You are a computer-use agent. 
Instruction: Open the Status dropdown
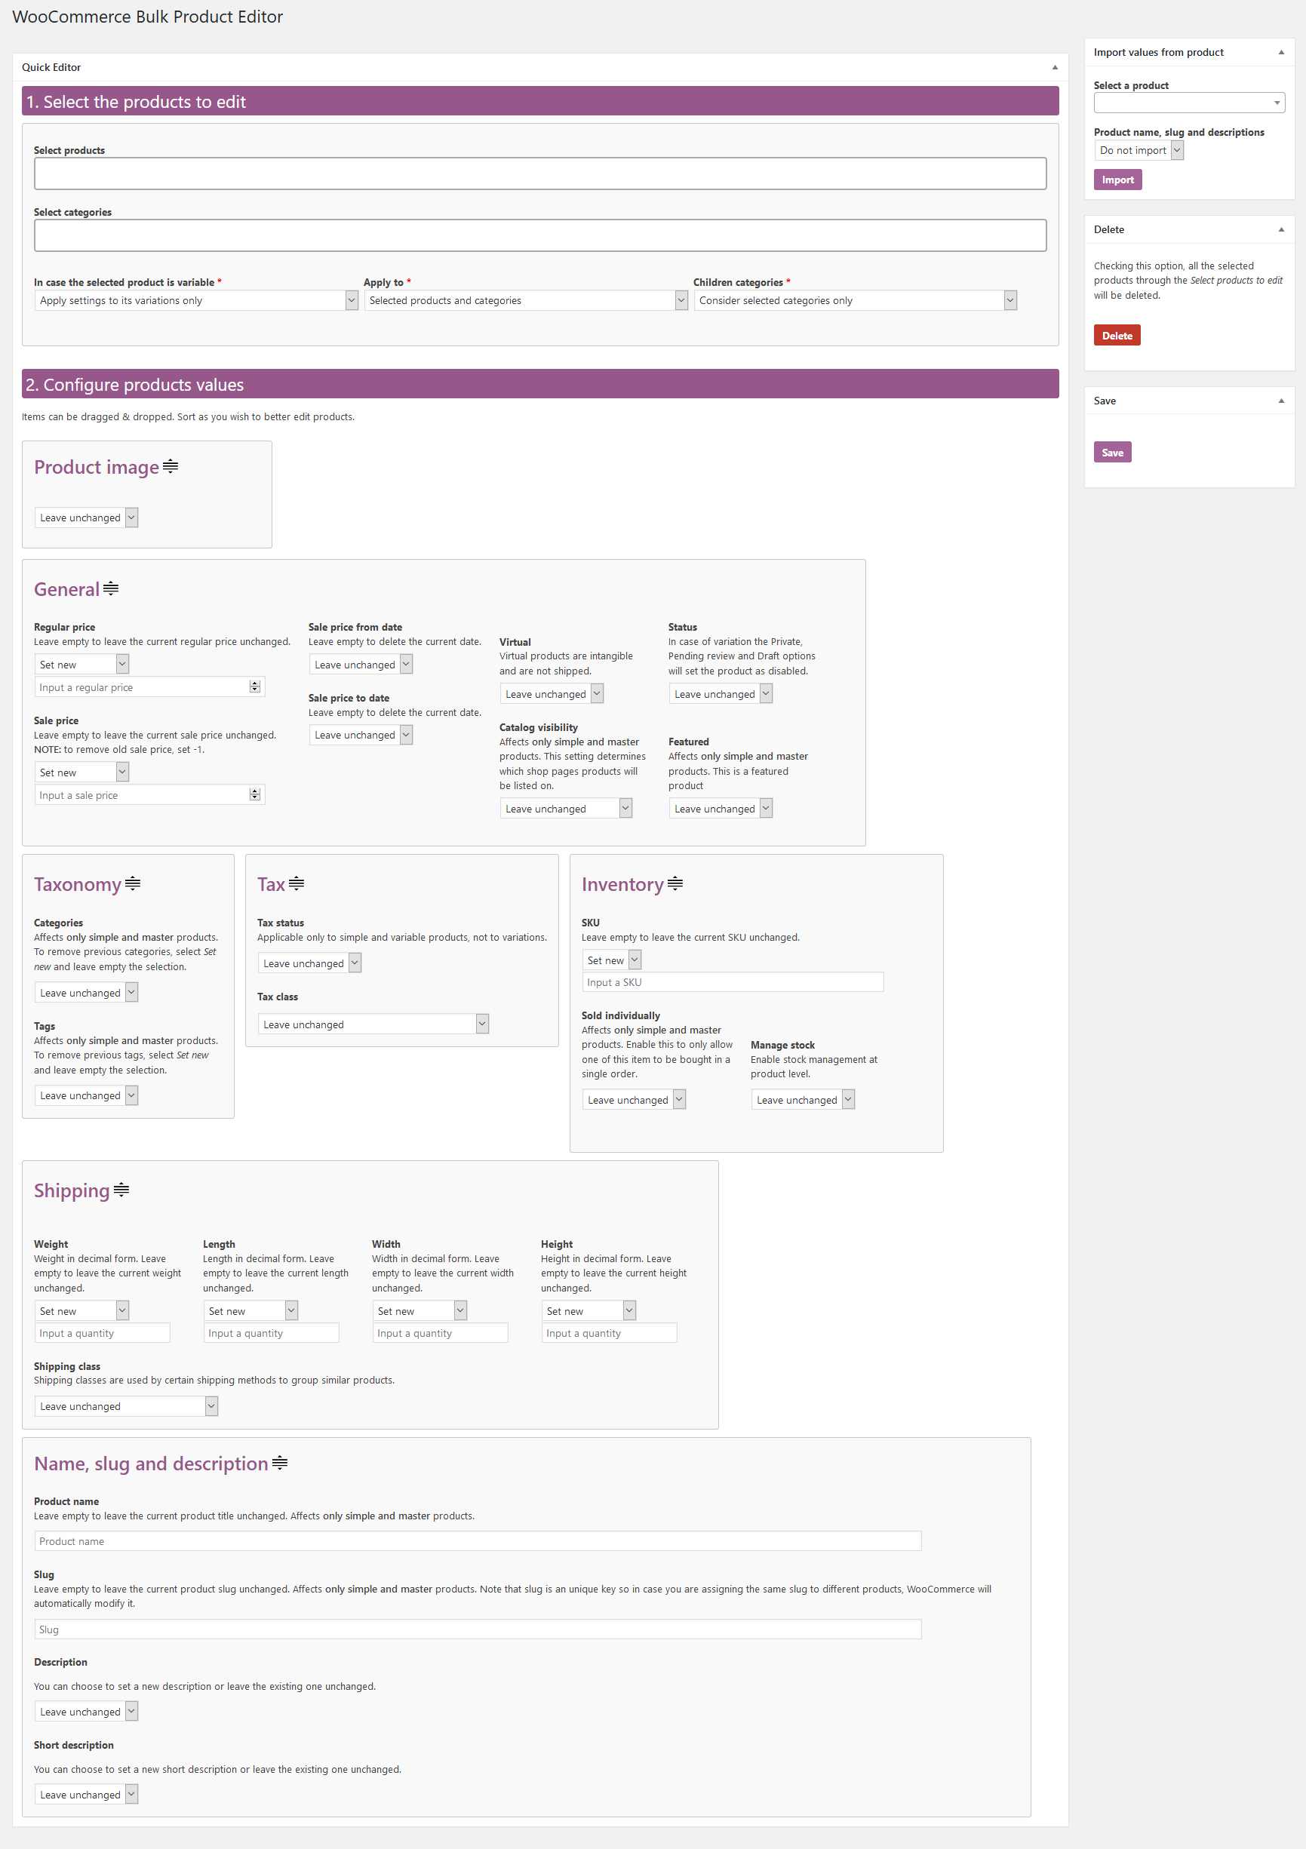pos(721,694)
